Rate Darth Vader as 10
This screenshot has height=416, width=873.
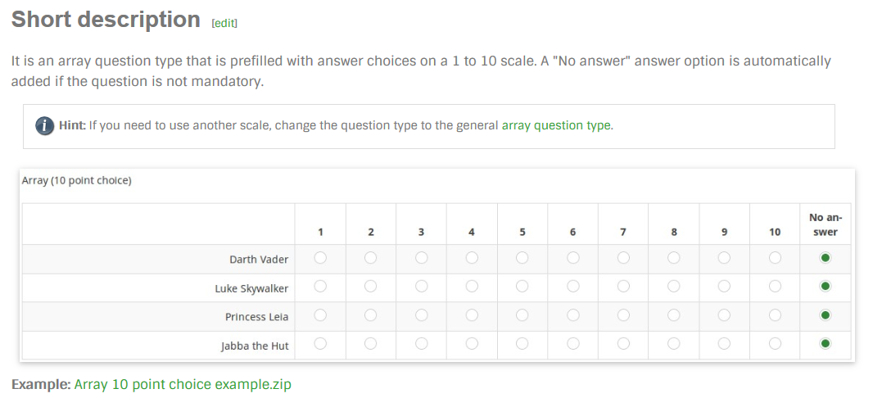click(x=775, y=258)
